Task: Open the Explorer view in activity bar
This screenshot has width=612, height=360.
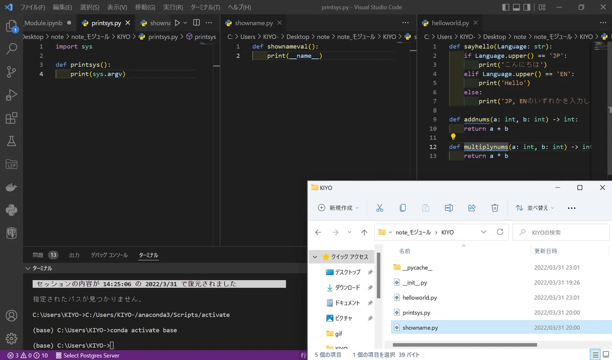Action: pos(11,26)
